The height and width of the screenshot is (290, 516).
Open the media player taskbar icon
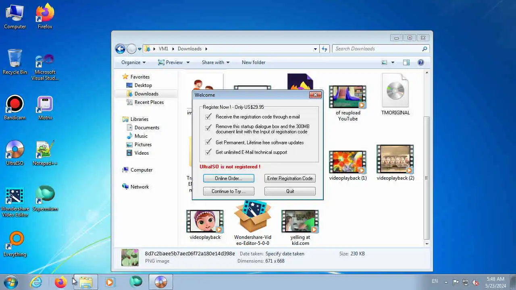110,282
